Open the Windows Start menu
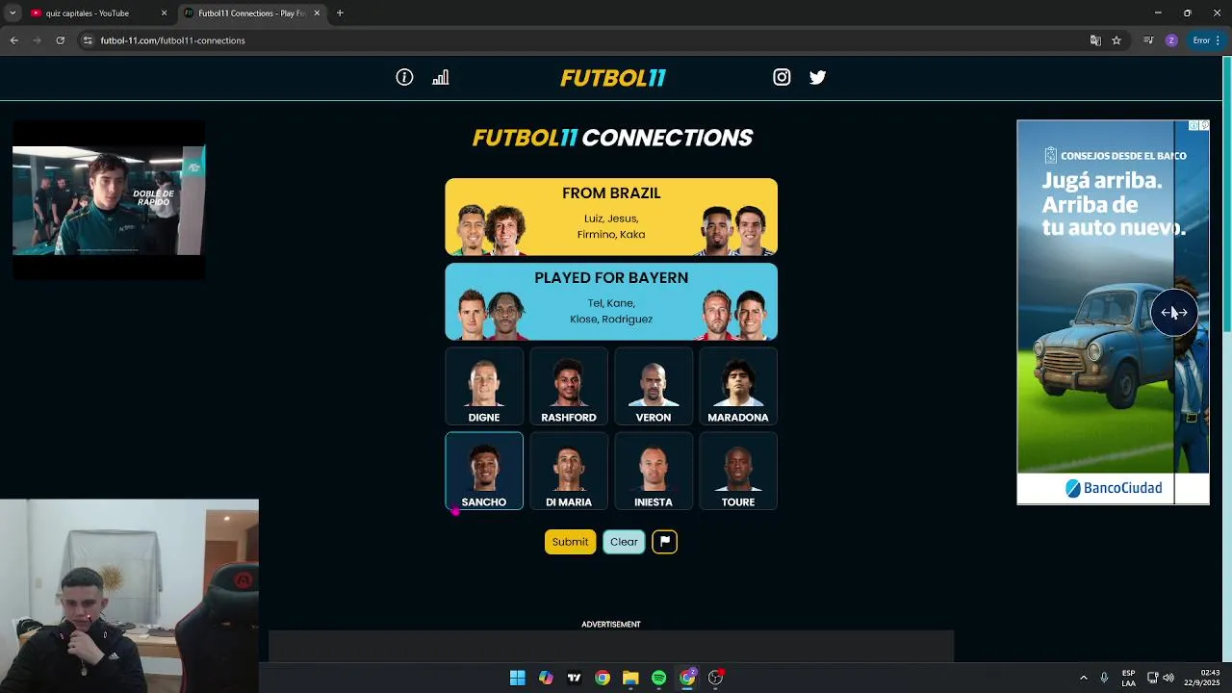 [x=517, y=678]
